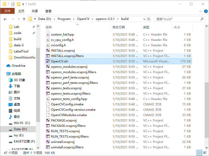Screen dimensions: 209x156
Task: Select PACKAGE.vcxproj file name
Action: click(x=64, y=120)
